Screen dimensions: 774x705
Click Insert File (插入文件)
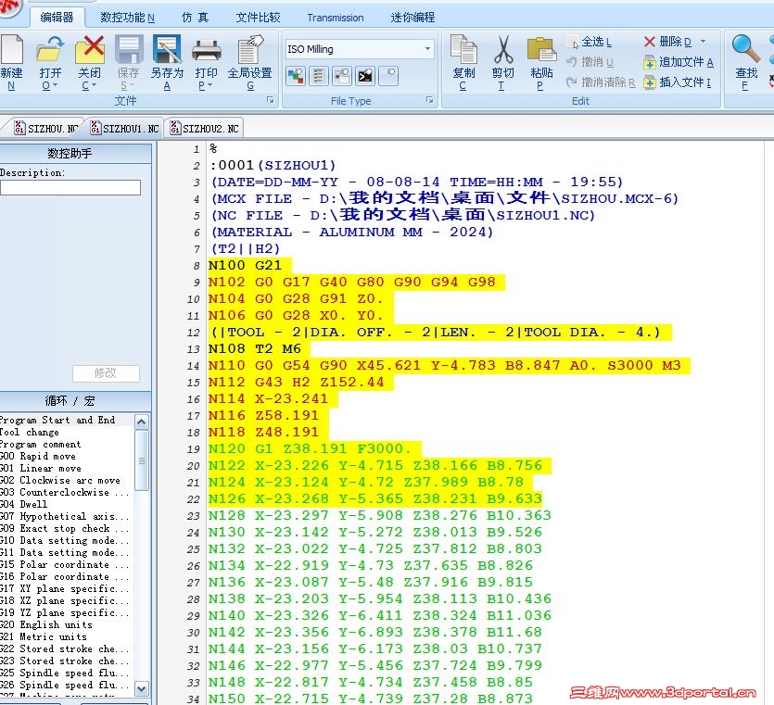point(678,82)
